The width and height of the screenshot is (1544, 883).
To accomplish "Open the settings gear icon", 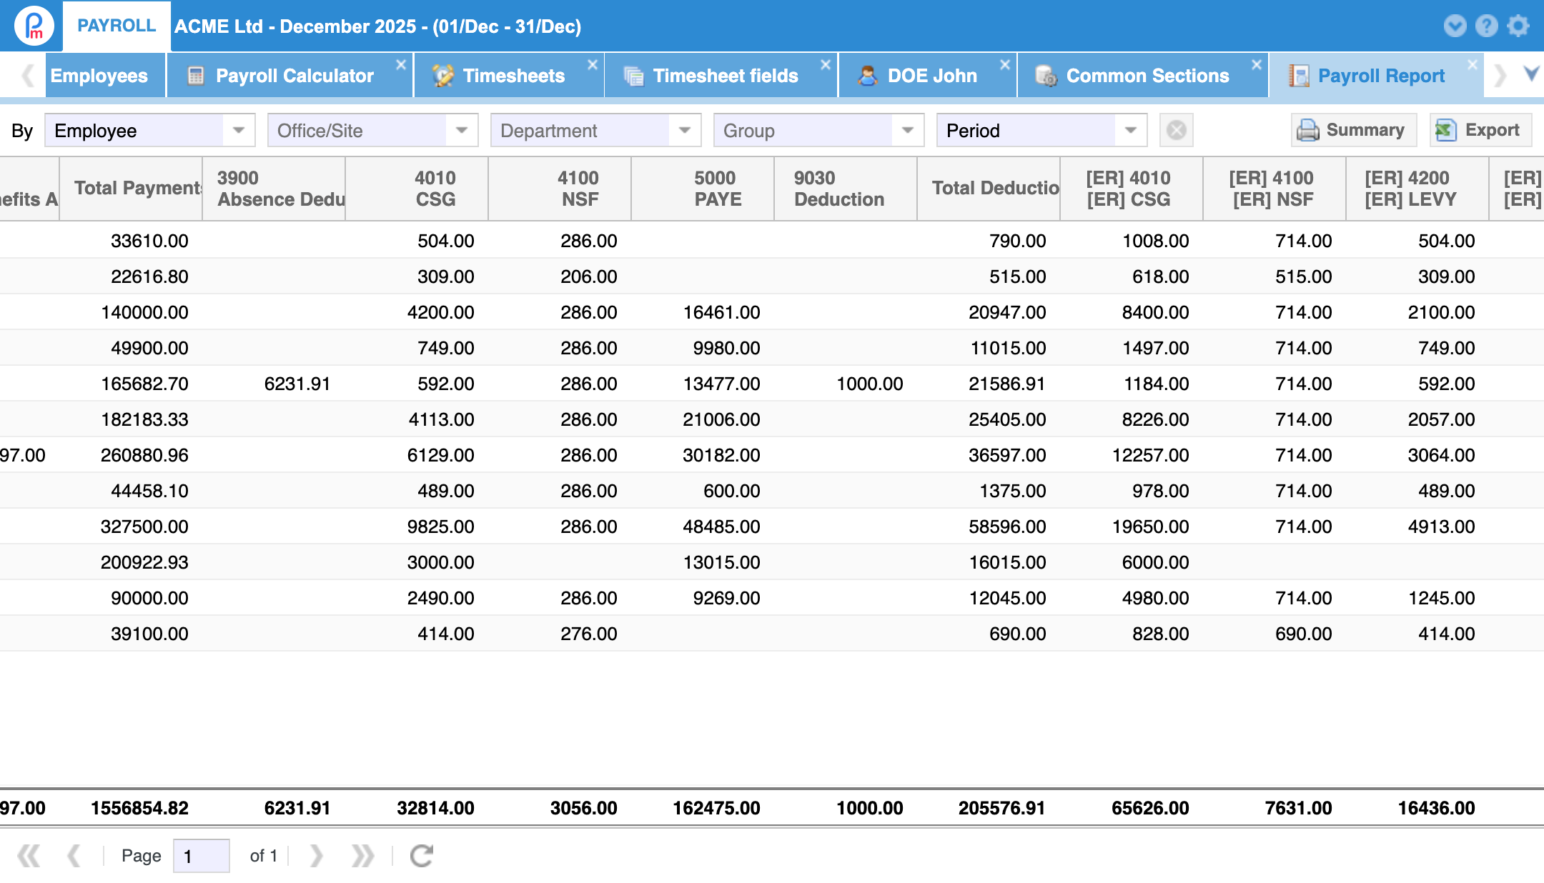I will [x=1518, y=26].
